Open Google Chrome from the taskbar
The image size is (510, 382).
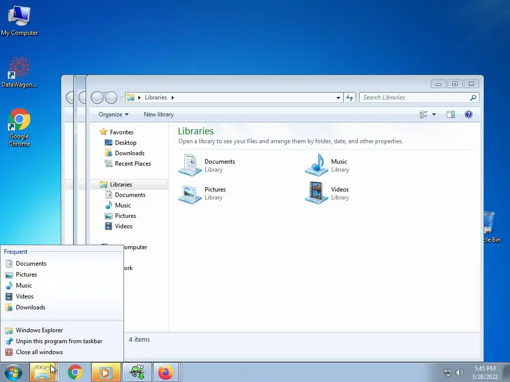[75, 372]
